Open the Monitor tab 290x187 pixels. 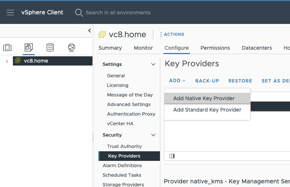pyautogui.click(x=143, y=48)
